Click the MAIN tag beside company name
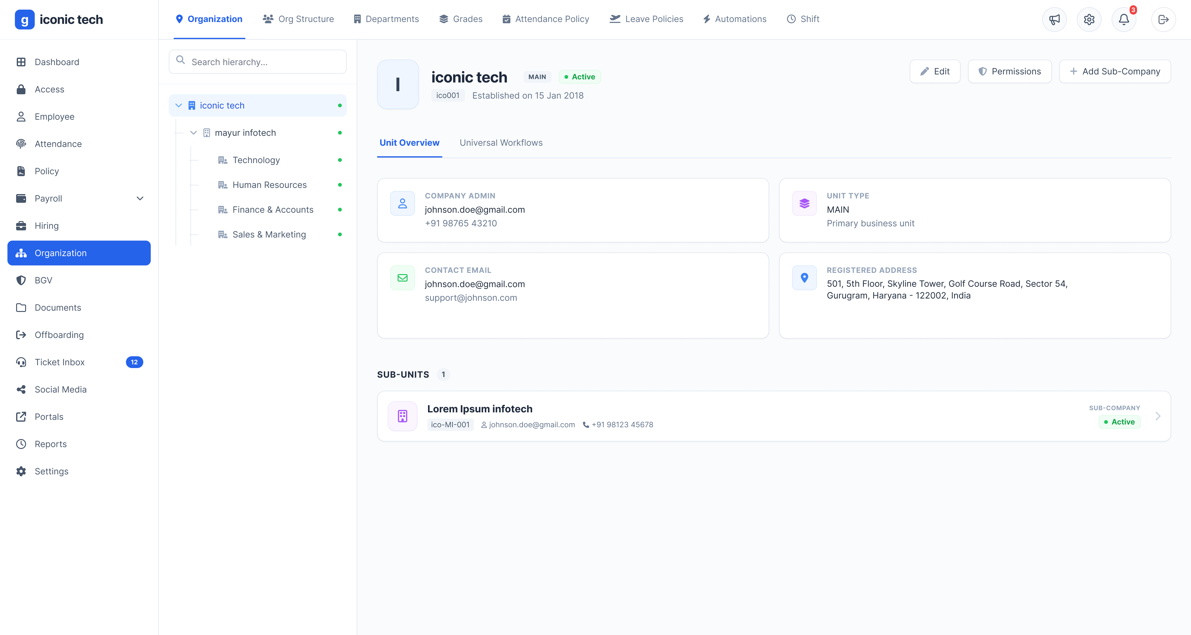Viewport: 1191px width, 635px height. [x=537, y=77]
